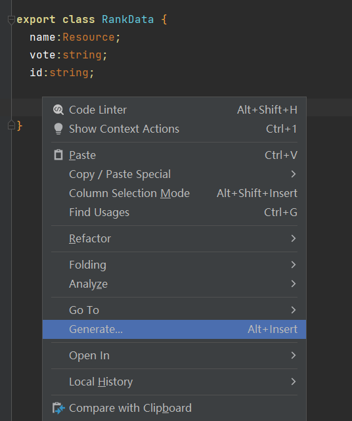Click the Code Linter magnifier icon
Viewport: 352px width, 421px height.
tap(58, 110)
